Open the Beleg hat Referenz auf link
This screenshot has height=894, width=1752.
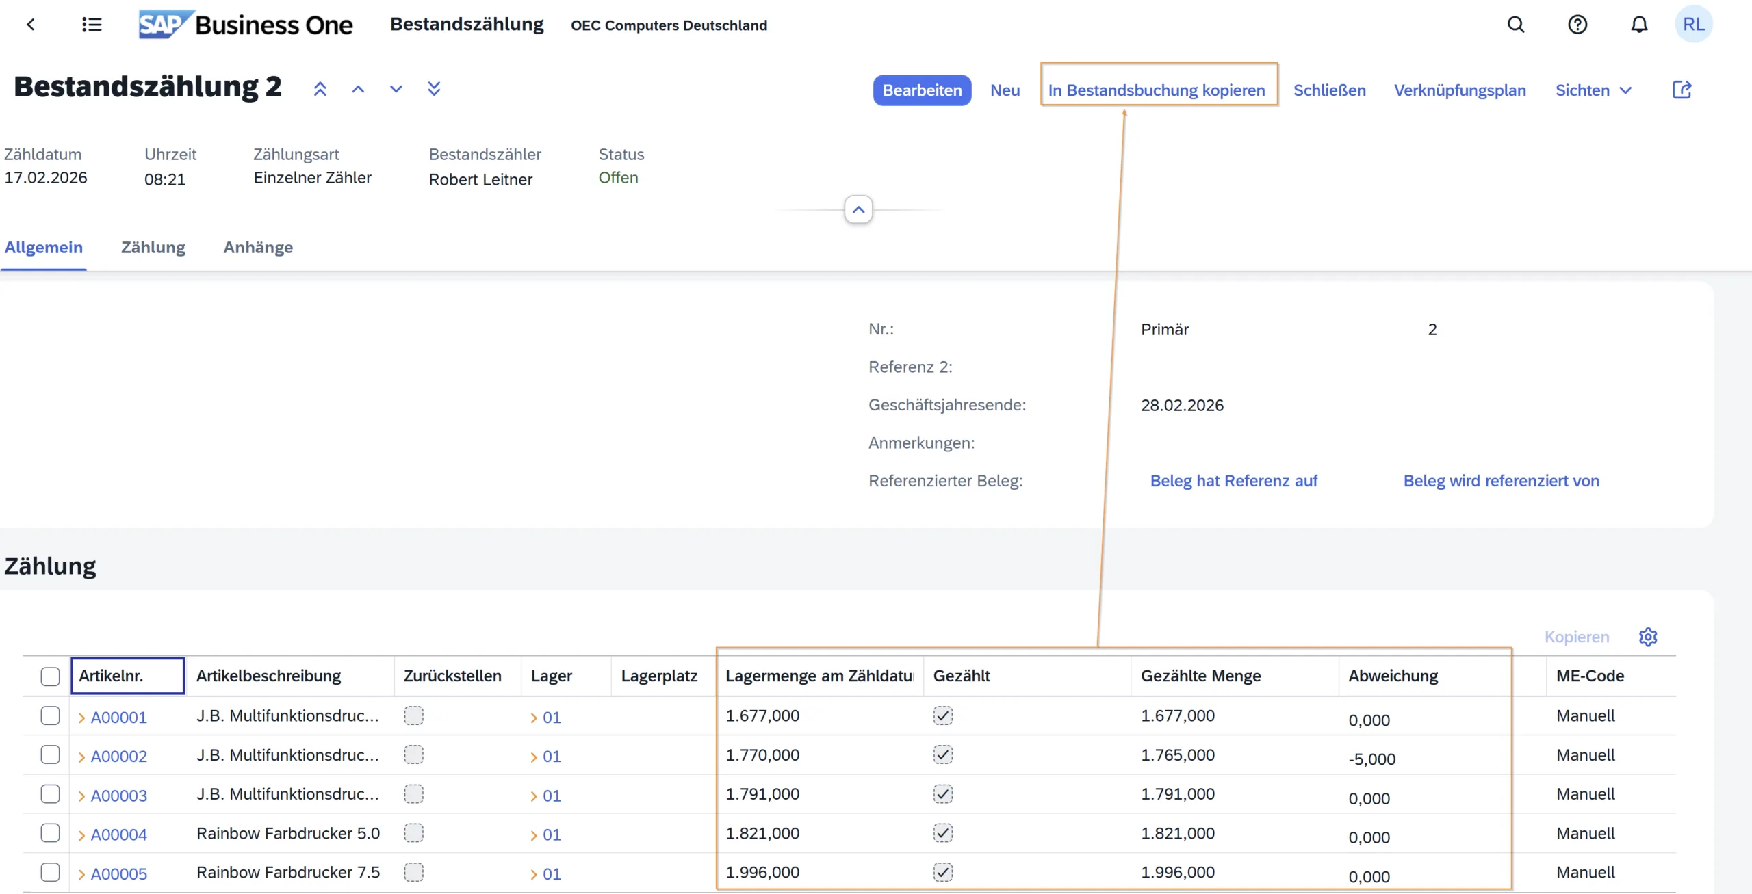pos(1233,481)
